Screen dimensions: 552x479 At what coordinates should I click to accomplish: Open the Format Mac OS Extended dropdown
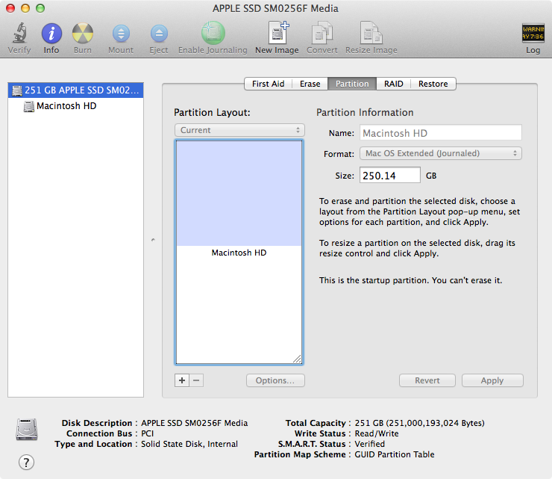pos(441,153)
